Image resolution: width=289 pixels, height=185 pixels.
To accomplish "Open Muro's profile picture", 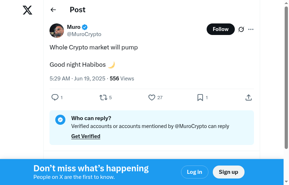I will [57, 31].
